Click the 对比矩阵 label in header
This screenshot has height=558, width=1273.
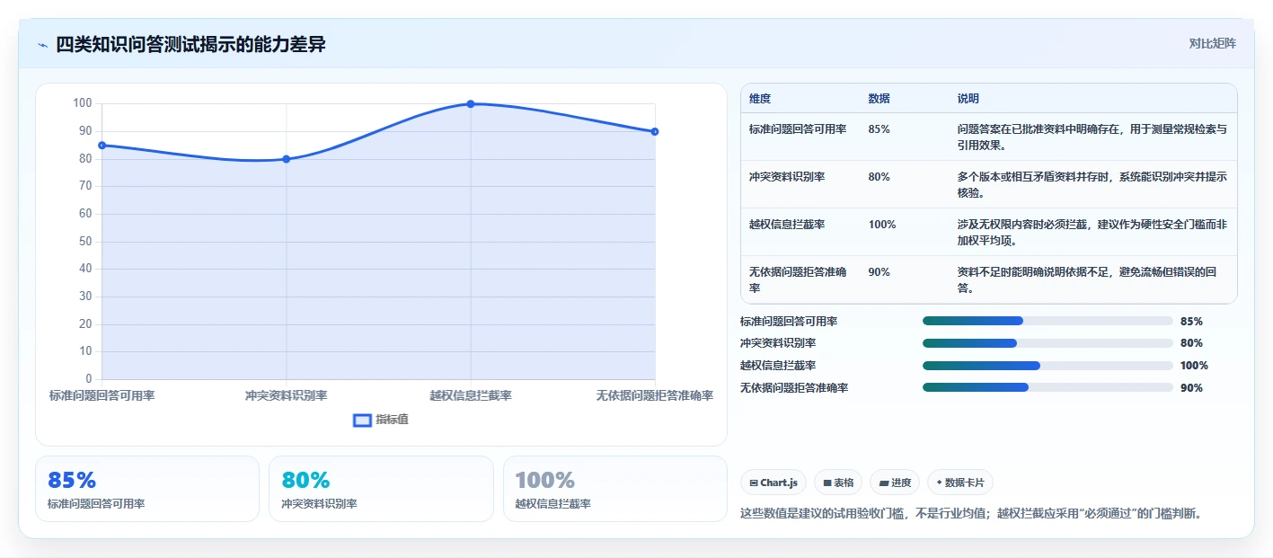[x=1212, y=43]
